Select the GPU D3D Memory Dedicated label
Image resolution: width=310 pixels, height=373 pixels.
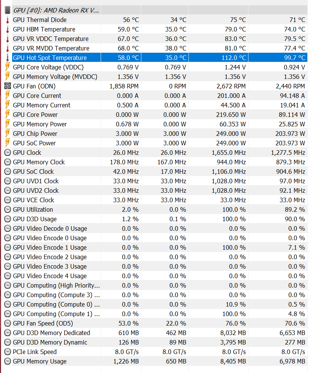[x=51, y=333]
